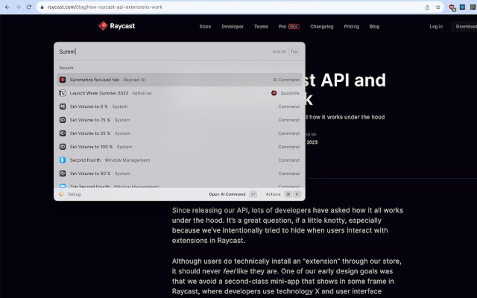Select Pricing in the top navigation
477x298 pixels.
(x=351, y=27)
